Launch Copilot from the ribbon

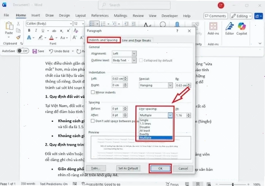(242, 26)
